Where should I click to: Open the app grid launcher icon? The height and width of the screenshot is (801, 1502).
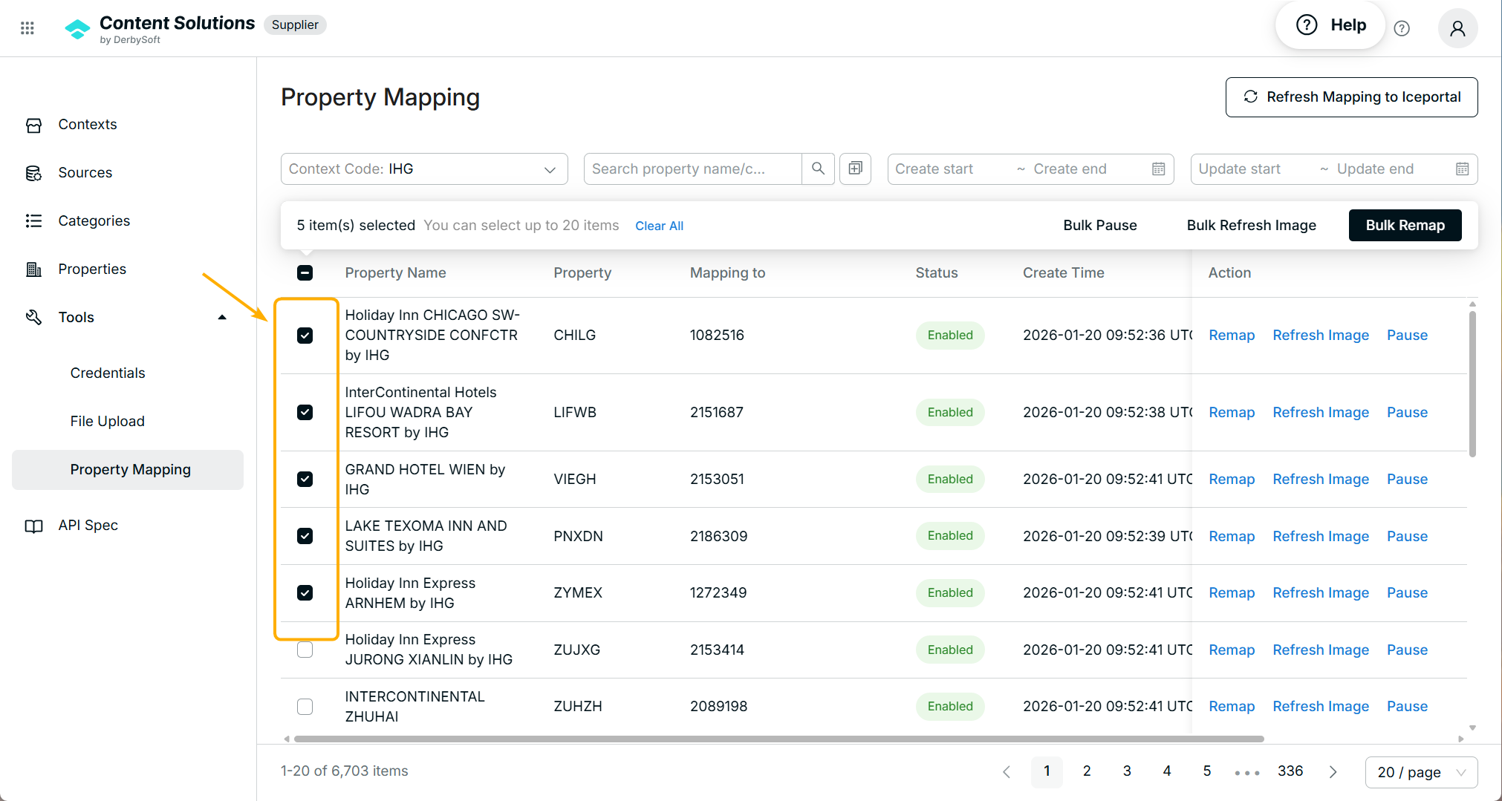click(x=27, y=28)
